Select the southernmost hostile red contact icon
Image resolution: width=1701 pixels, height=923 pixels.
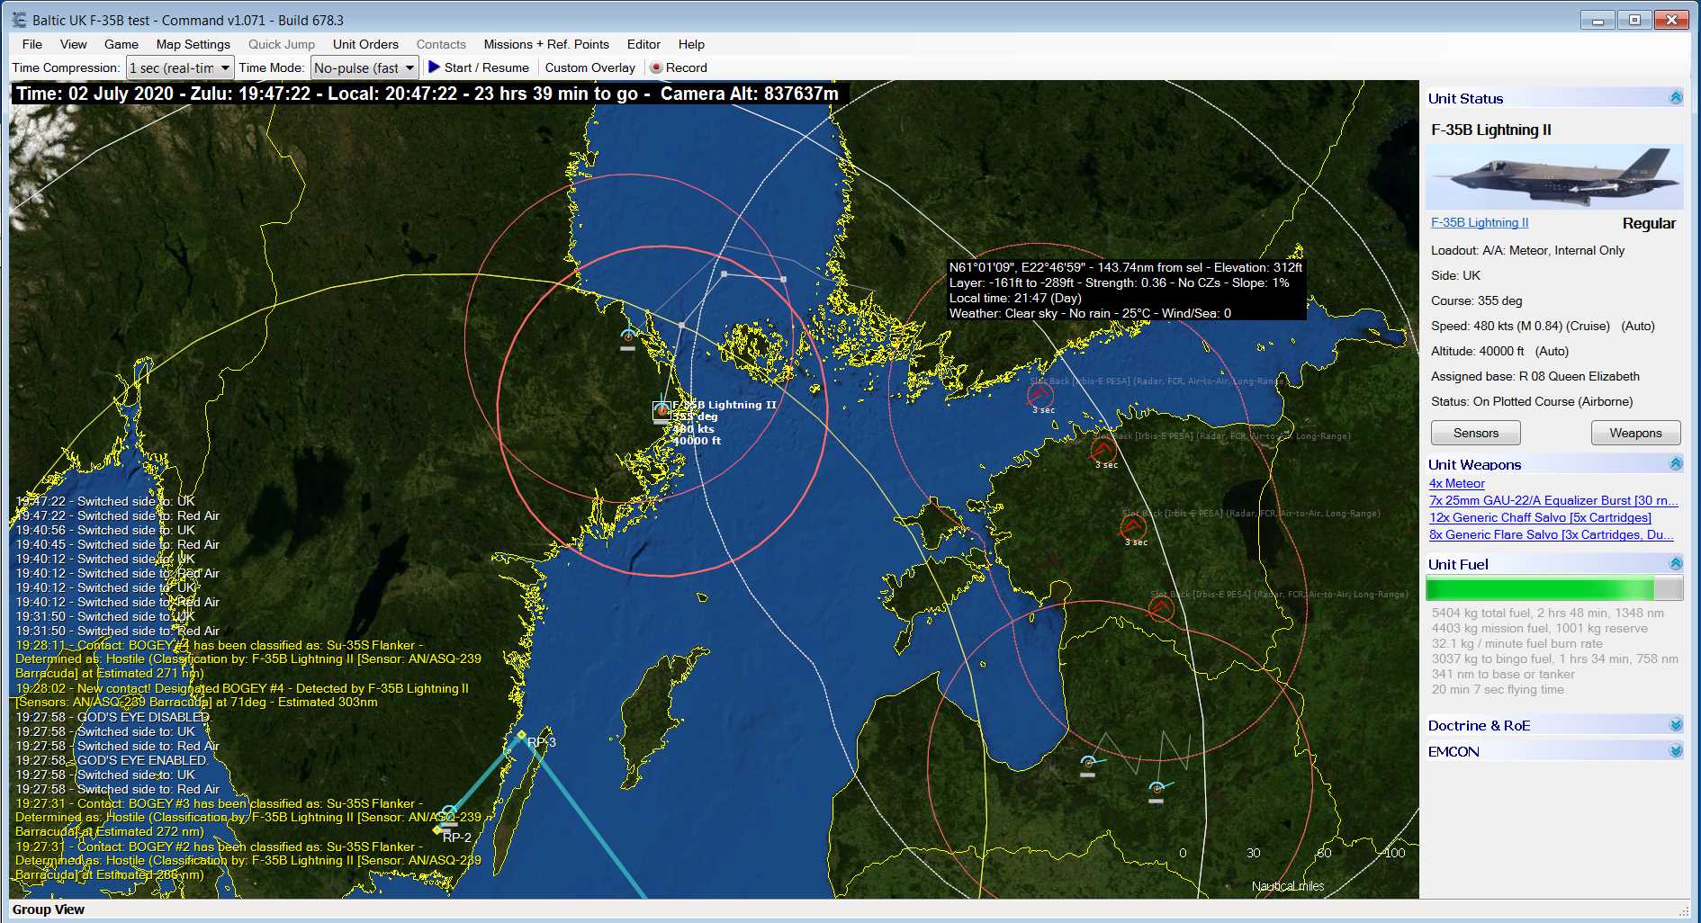coord(1161,609)
